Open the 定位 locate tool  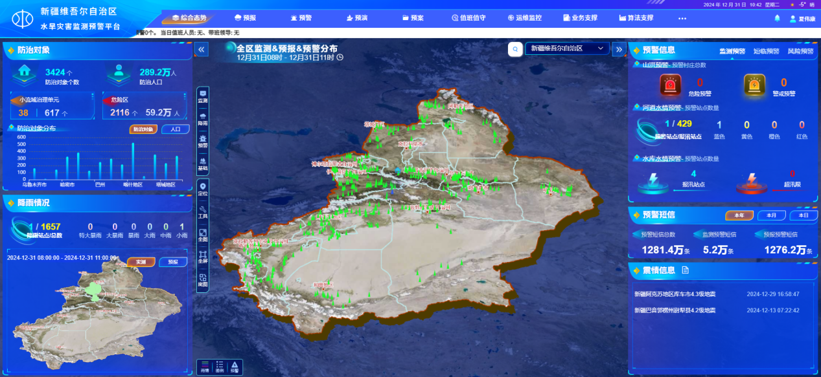click(x=203, y=188)
